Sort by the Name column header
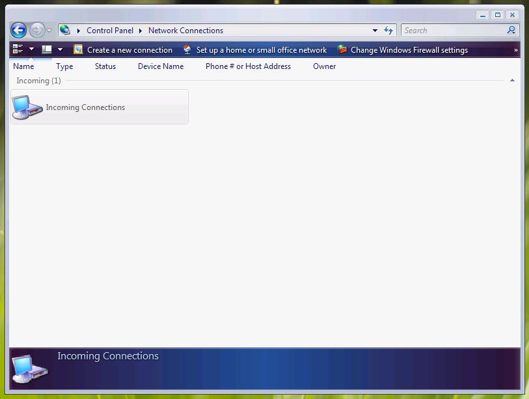This screenshot has height=399, width=529. [23, 66]
